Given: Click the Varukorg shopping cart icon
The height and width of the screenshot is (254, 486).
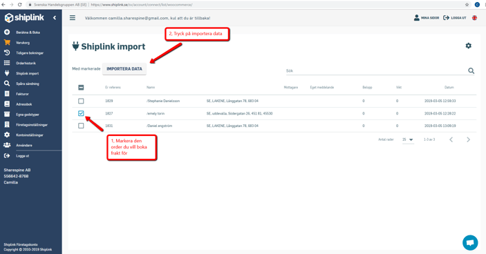Looking at the screenshot, I should coord(7,43).
